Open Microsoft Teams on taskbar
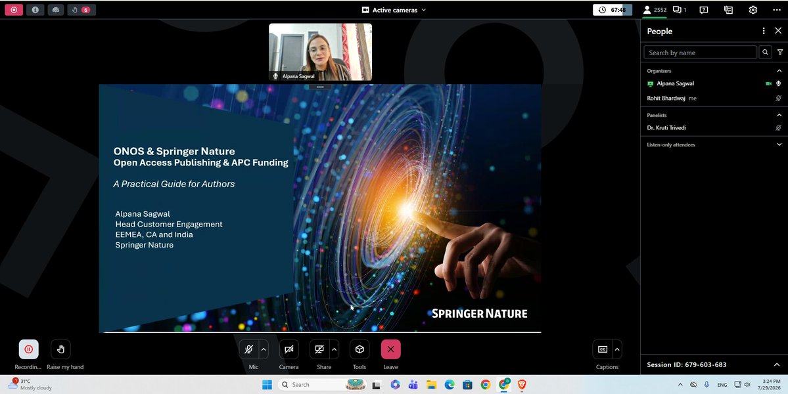The image size is (788, 394). (413, 385)
